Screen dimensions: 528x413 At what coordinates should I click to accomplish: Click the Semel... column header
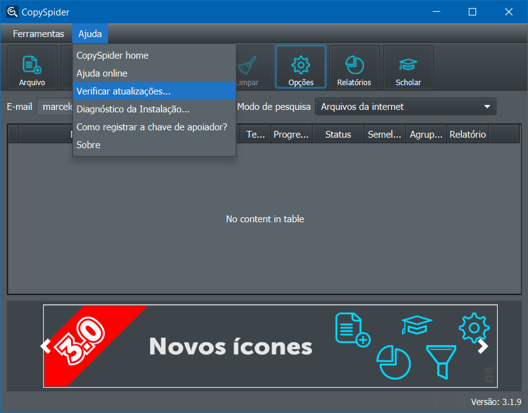(385, 135)
